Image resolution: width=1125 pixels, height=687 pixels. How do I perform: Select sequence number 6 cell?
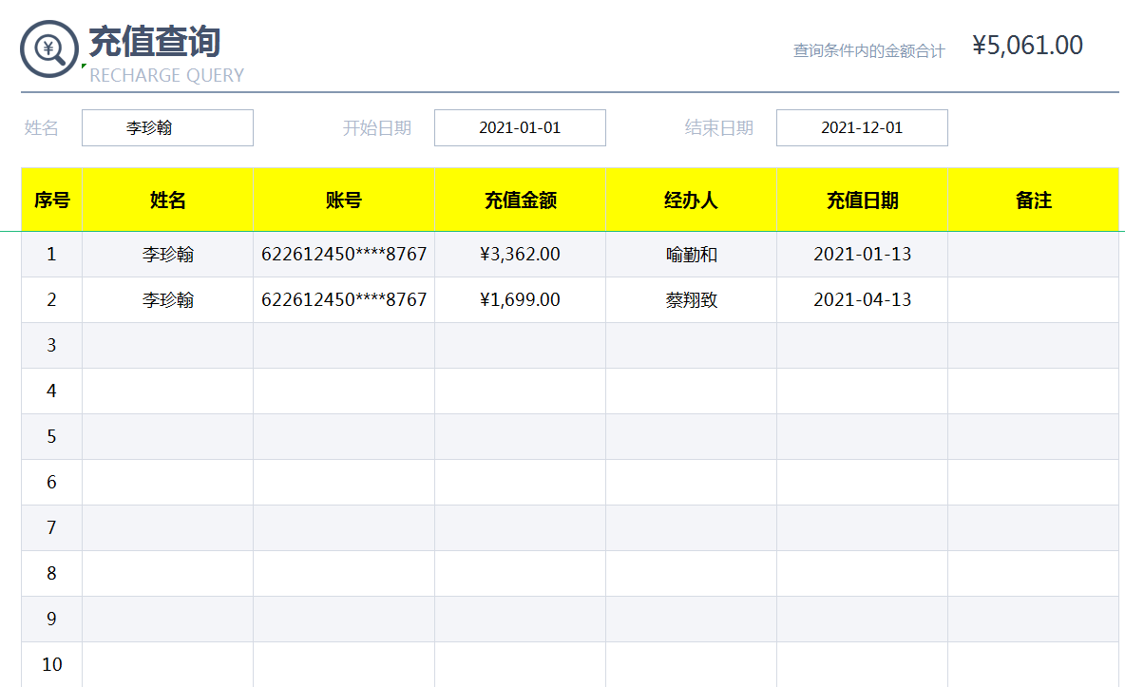pyautogui.click(x=51, y=482)
